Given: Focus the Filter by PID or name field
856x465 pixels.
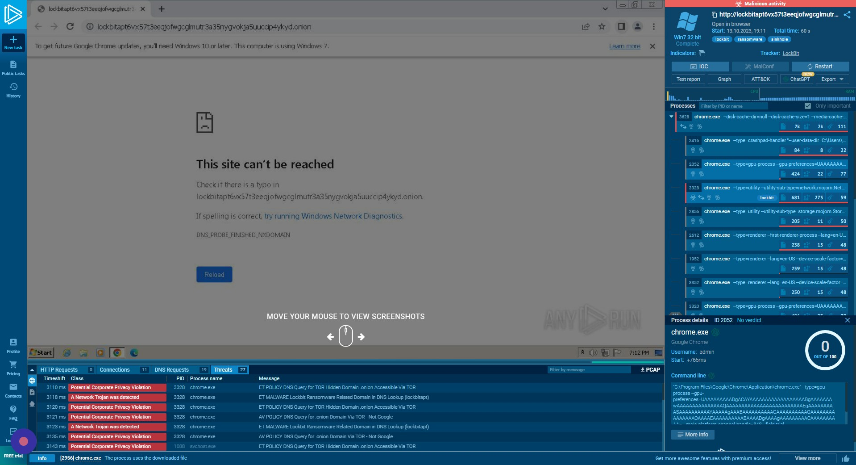Looking at the screenshot, I should 733,106.
